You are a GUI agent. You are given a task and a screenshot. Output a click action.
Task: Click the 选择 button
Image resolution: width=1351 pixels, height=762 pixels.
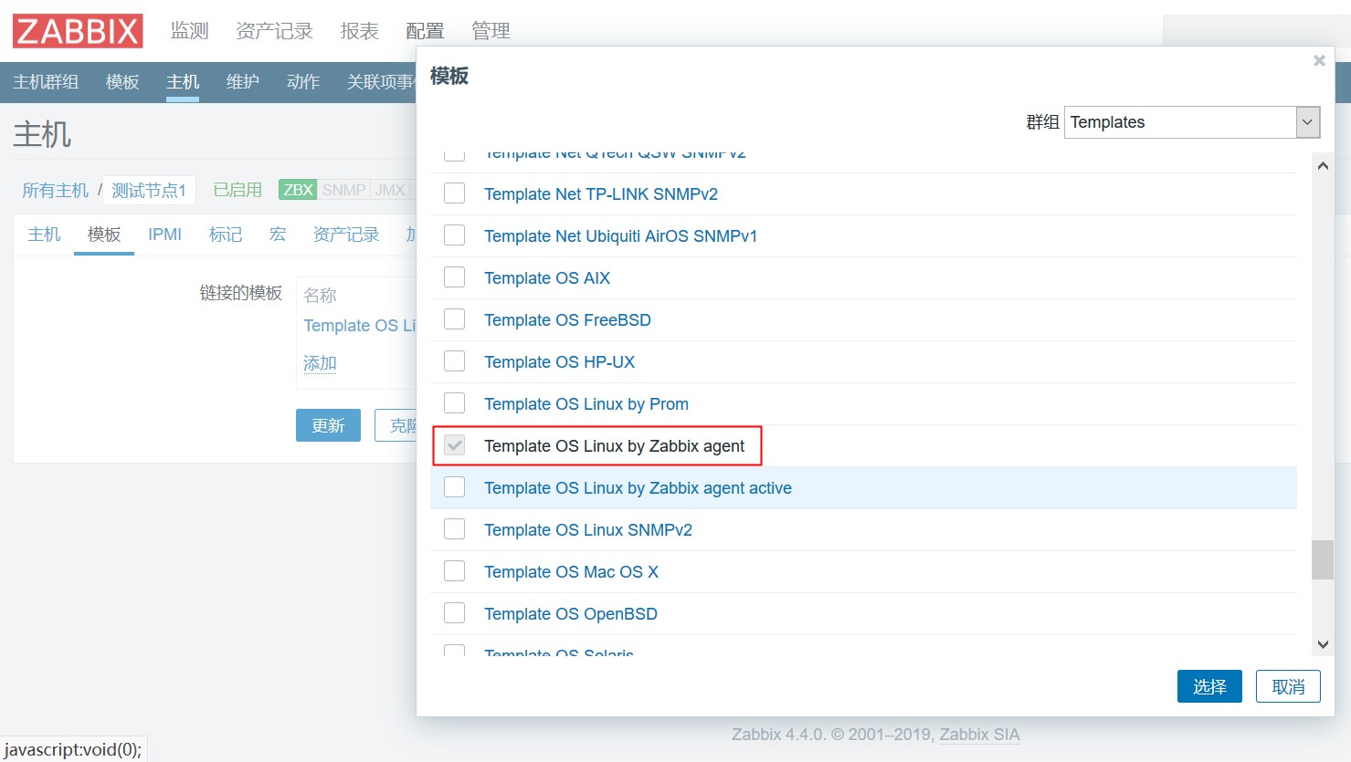pos(1209,686)
